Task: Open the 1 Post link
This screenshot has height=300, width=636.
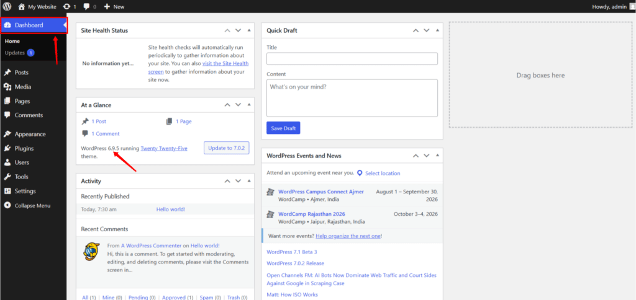Action: pyautogui.click(x=99, y=121)
